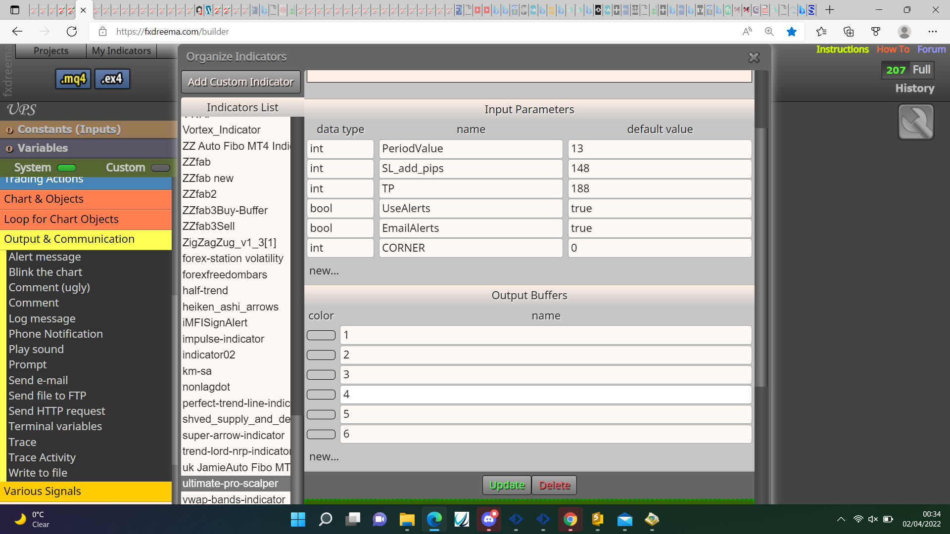950x534 pixels.
Task: Open data type field for CORNER
Action: tap(340, 248)
